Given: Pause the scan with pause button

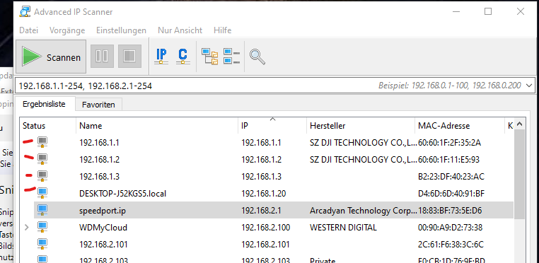Looking at the screenshot, I should (102, 56).
